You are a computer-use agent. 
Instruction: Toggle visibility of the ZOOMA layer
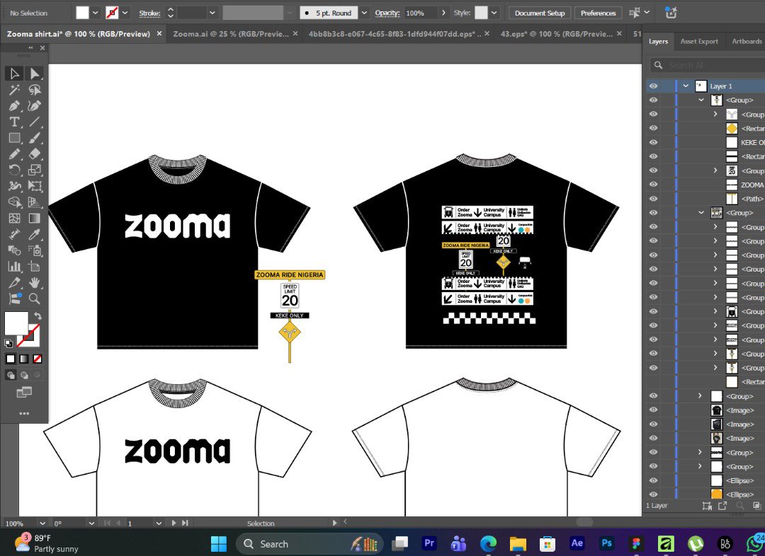coord(653,184)
